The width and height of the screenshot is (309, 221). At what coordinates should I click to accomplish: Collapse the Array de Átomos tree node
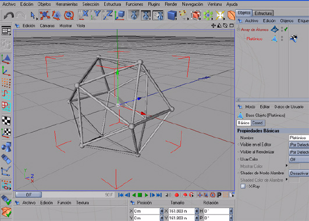(x=238, y=30)
